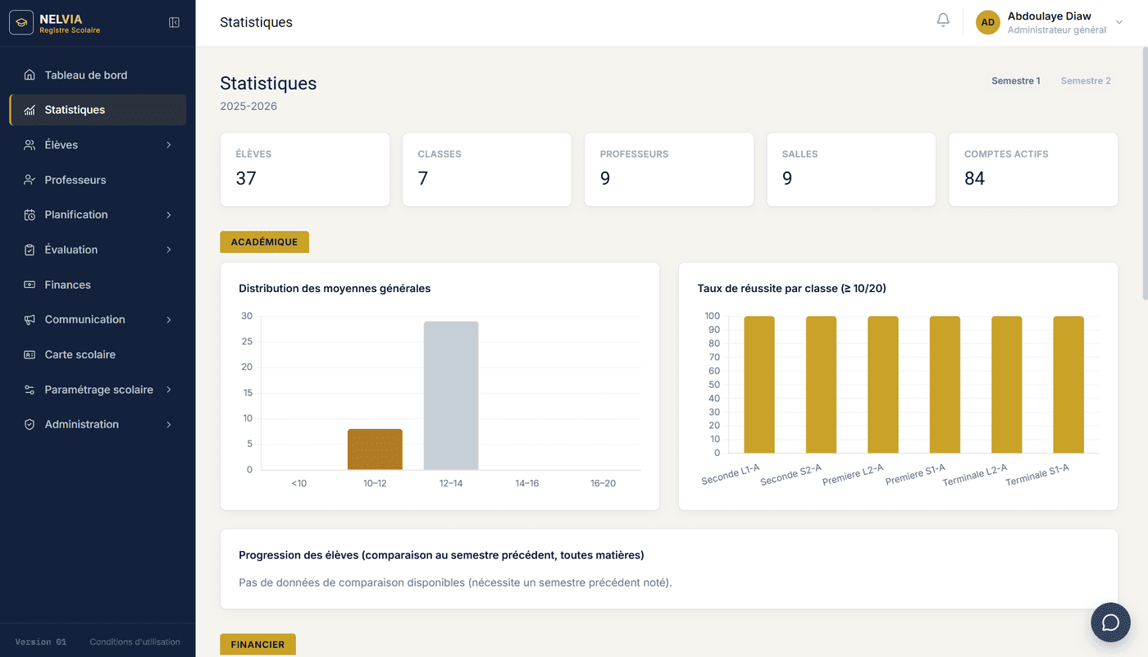1148x657 pixels.
Task: Open notifications bell
Action: coord(943,21)
